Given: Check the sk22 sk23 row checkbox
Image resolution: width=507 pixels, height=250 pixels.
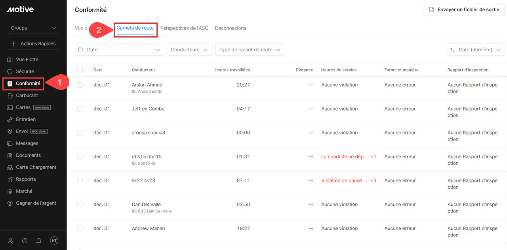Looking at the screenshot, I should coord(80,180).
